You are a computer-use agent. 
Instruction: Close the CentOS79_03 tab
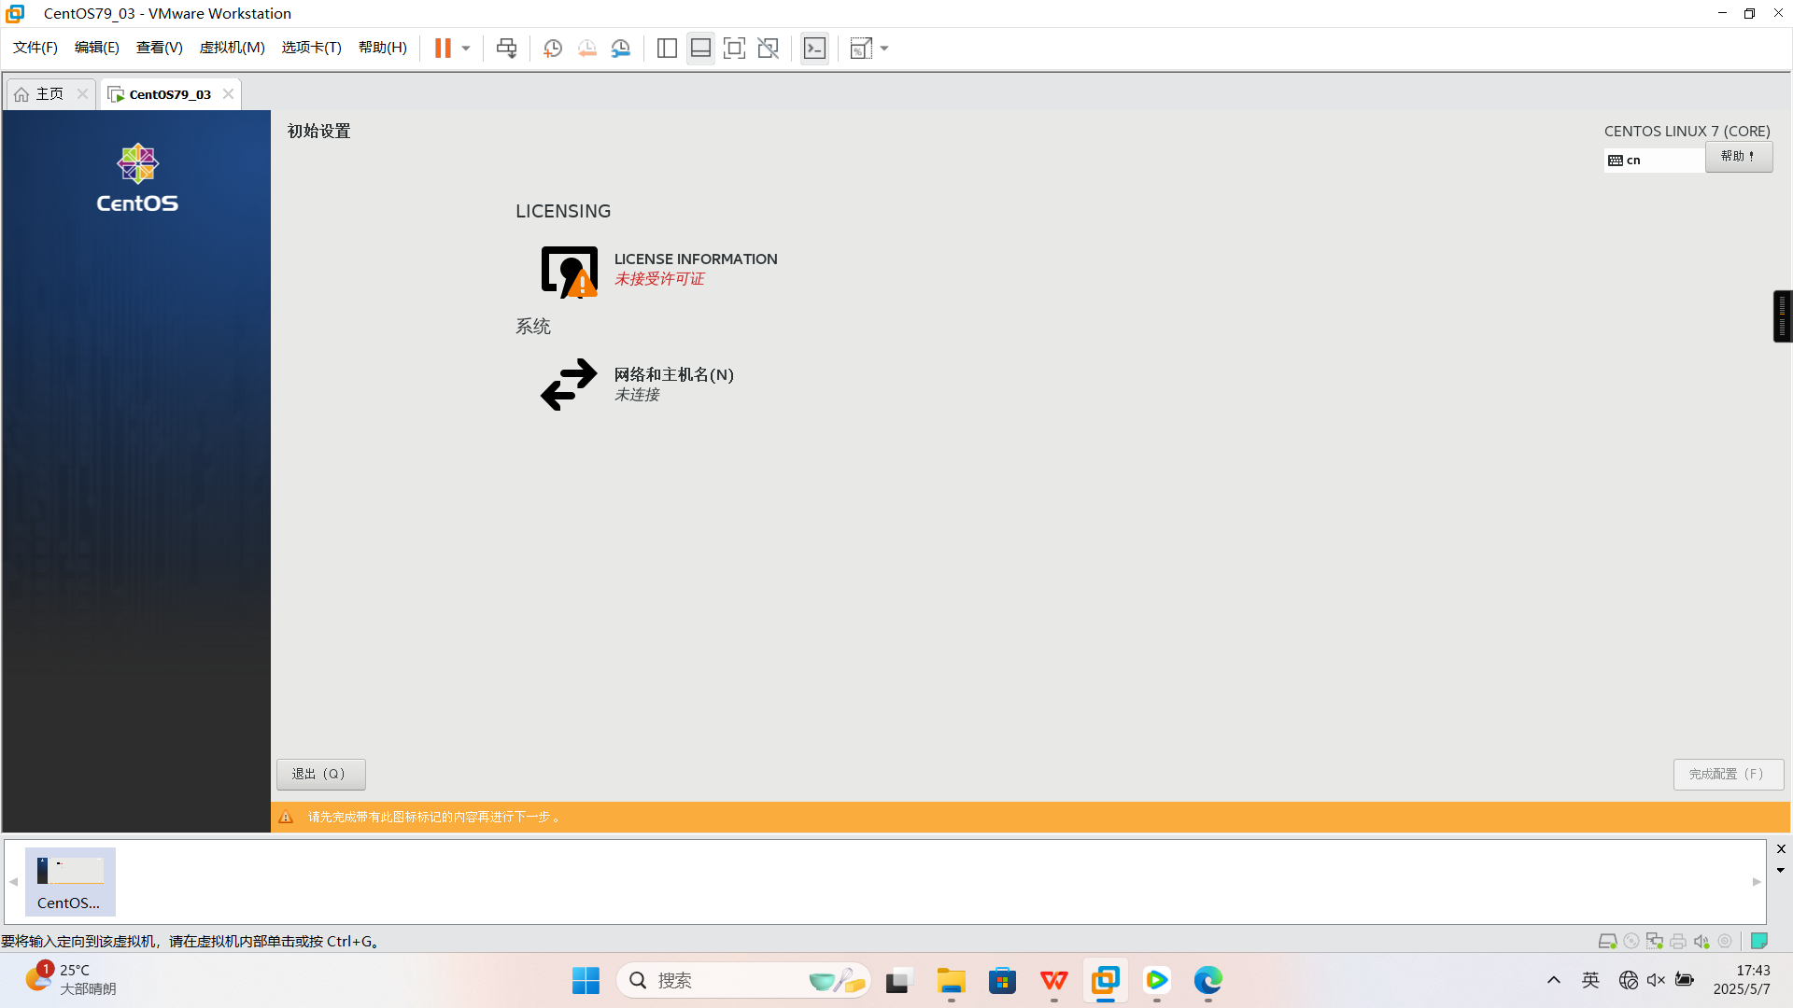pyautogui.click(x=228, y=94)
